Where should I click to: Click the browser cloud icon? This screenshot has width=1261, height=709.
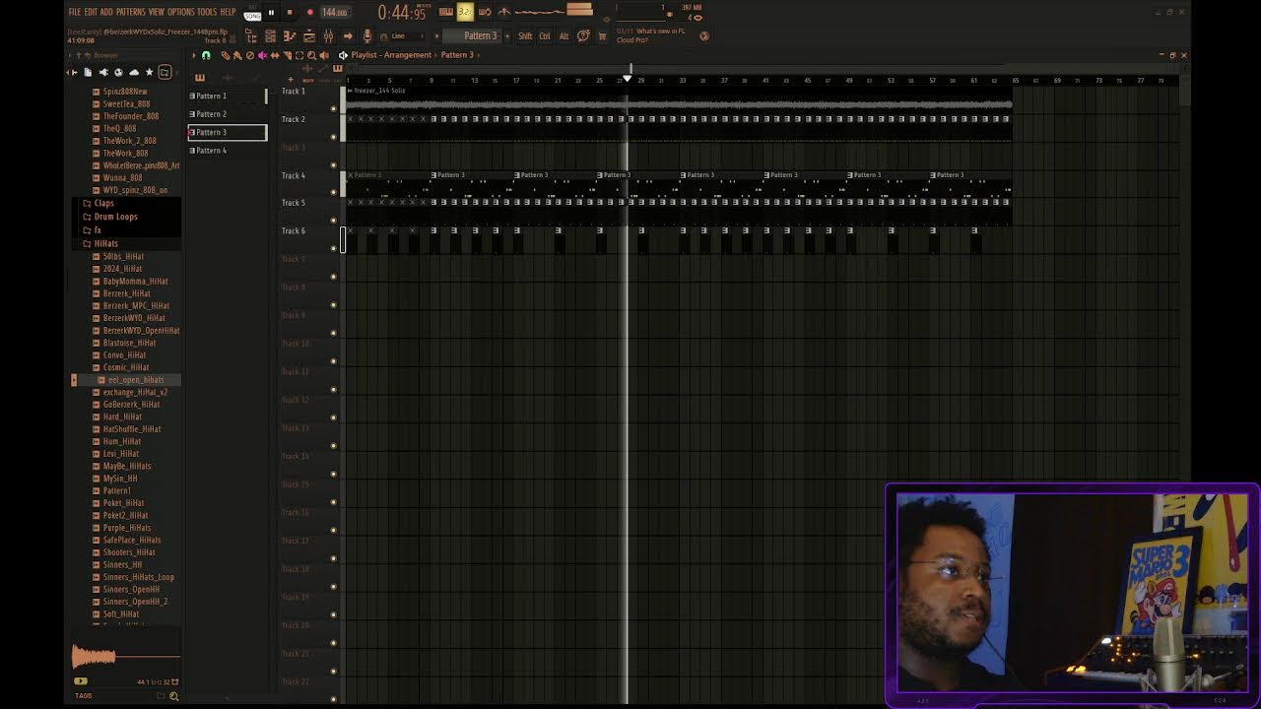(x=134, y=72)
